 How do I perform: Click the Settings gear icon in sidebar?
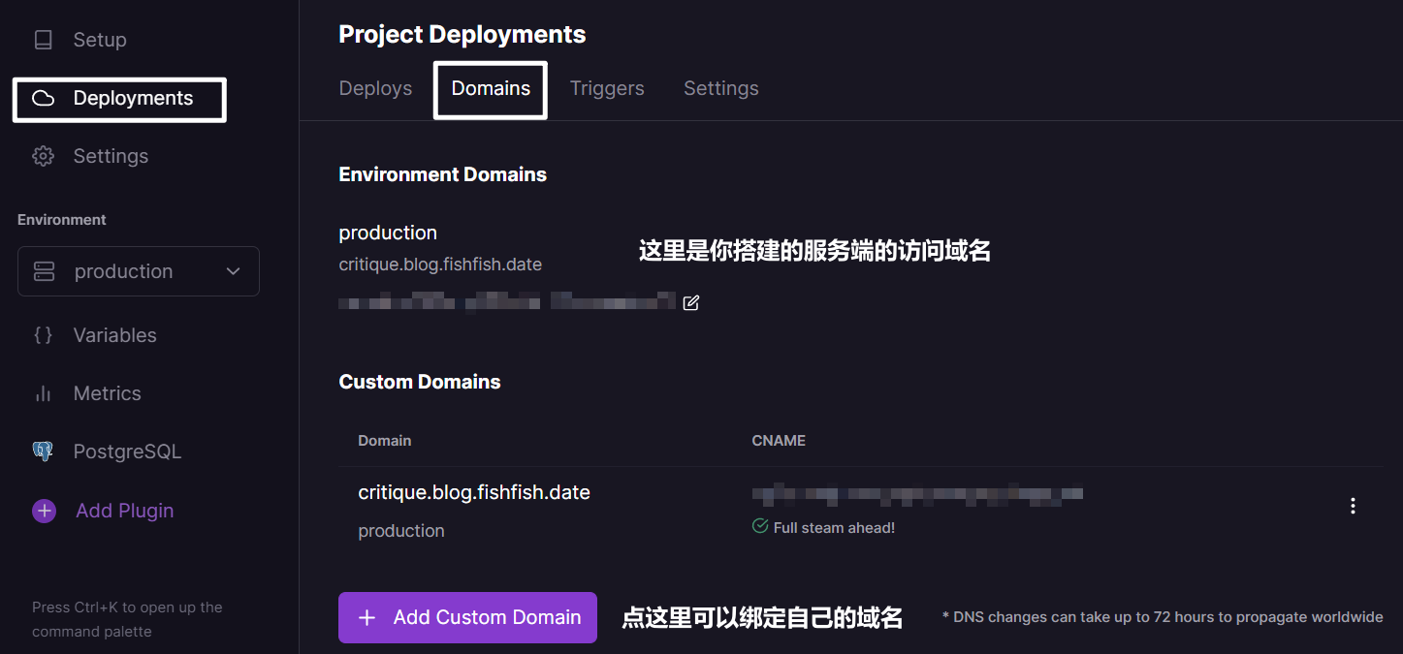(43, 156)
